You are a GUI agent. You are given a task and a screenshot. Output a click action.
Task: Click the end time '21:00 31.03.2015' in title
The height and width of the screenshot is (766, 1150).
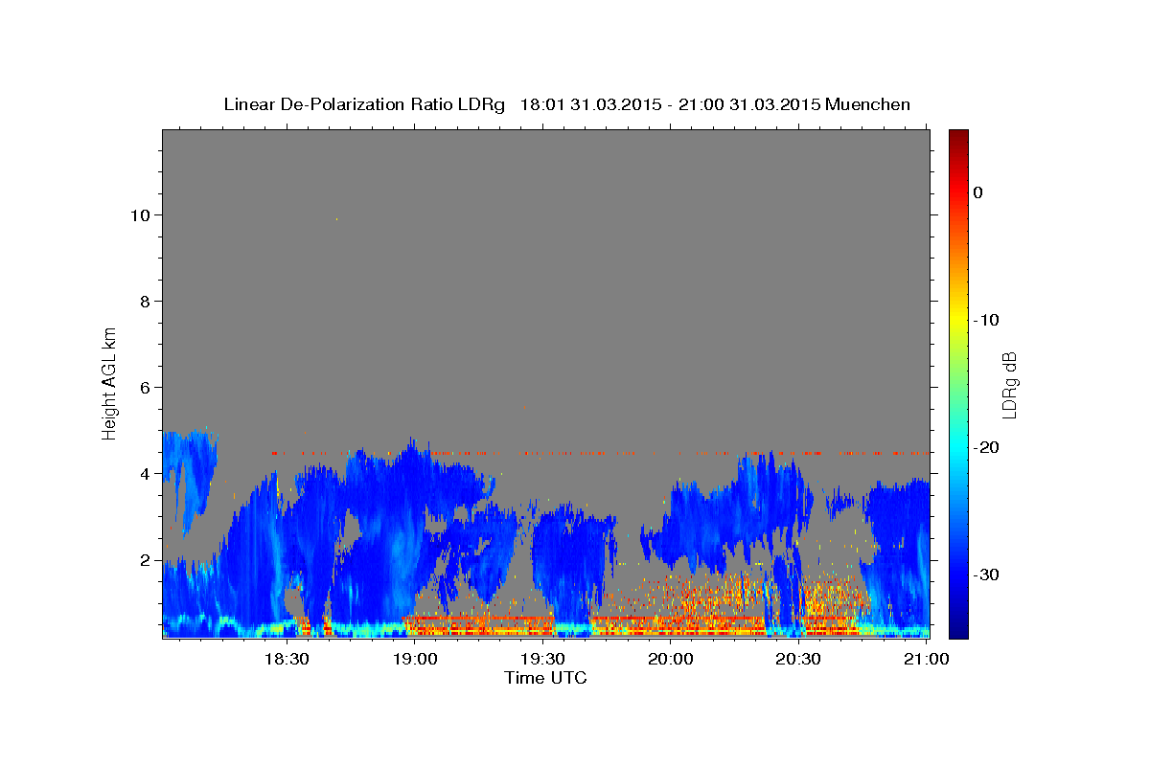click(x=747, y=104)
